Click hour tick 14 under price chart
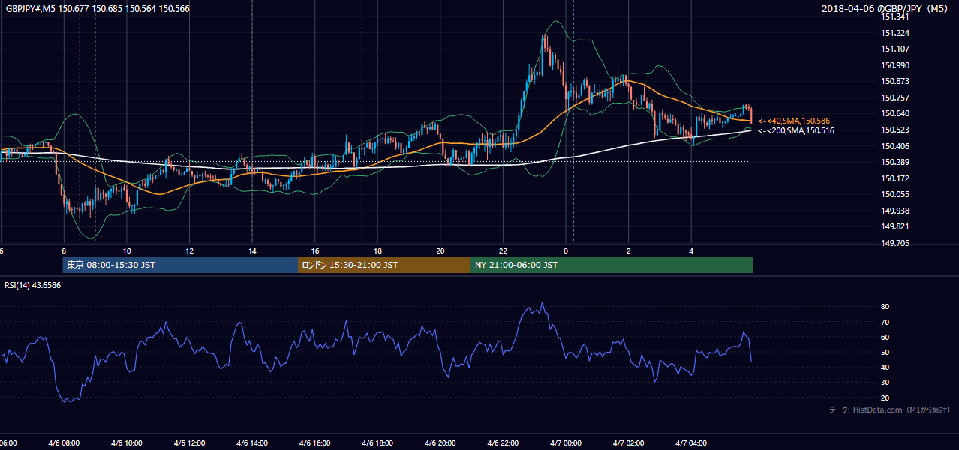Image resolution: width=959 pixels, height=450 pixels. pyautogui.click(x=252, y=251)
